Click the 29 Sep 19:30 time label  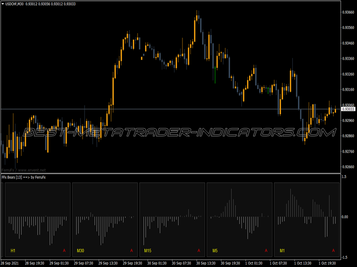132,263
